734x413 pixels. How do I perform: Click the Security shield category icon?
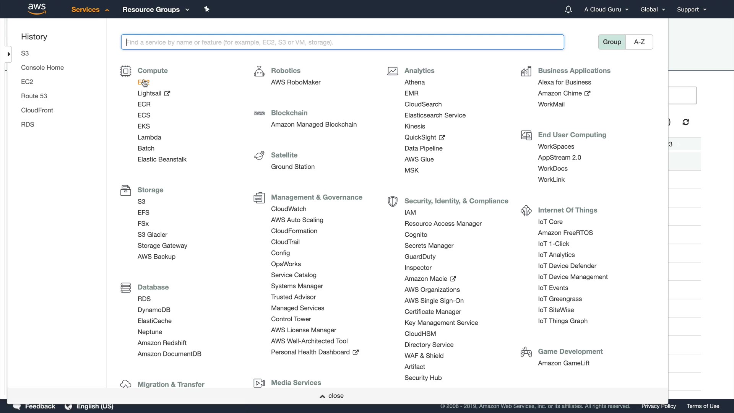[x=392, y=201]
